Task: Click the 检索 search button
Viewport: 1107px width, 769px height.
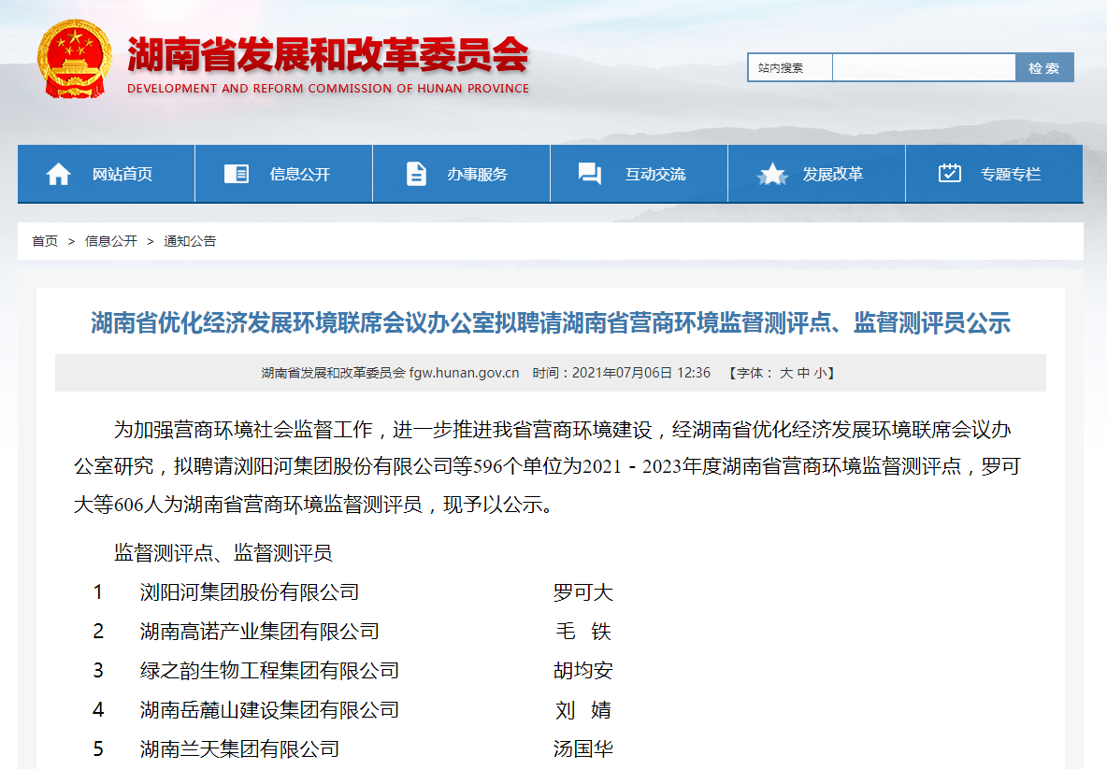Action: pyautogui.click(x=1044, y=67)
